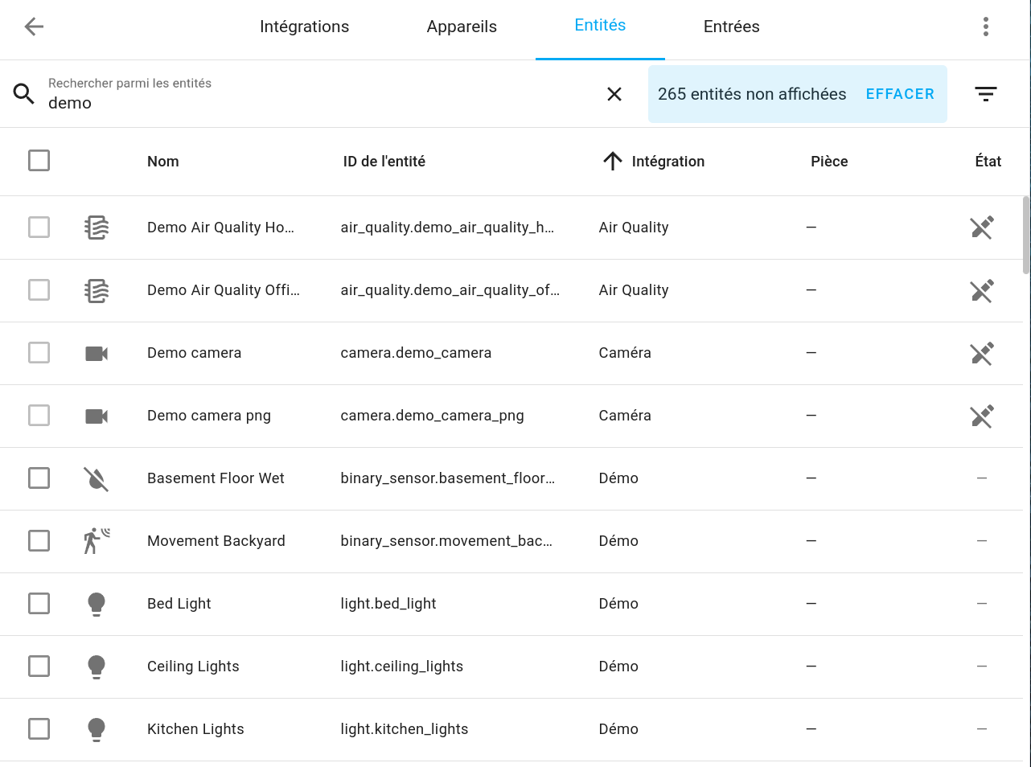
Task: Select the Movement Backyard checkbox
Action: click(39, 541)
